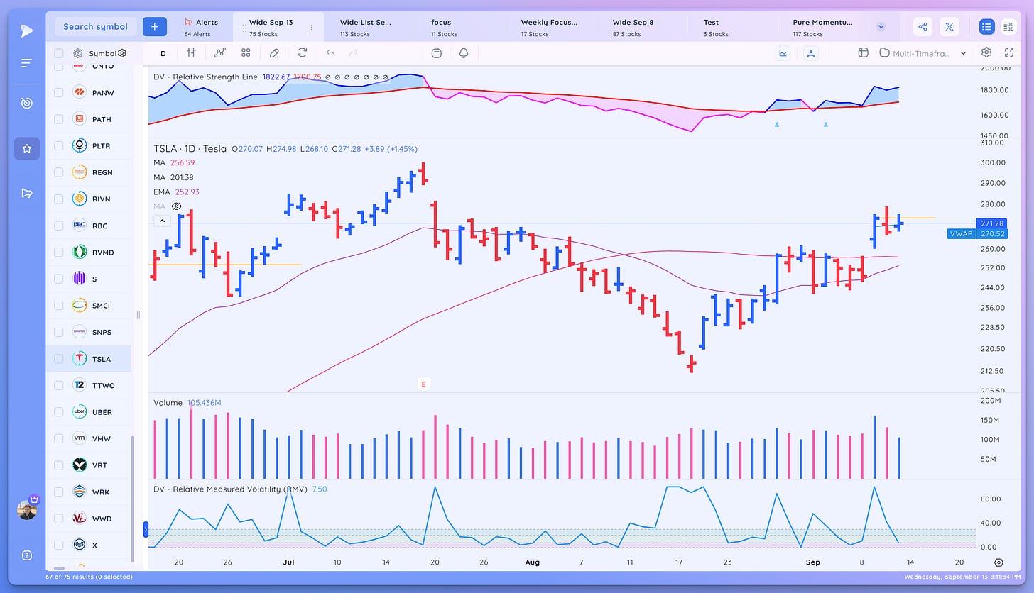The height and width of the screenshot is (593, 1034).
Task: Check the TSLA checkbox
Action: [58, 358]
